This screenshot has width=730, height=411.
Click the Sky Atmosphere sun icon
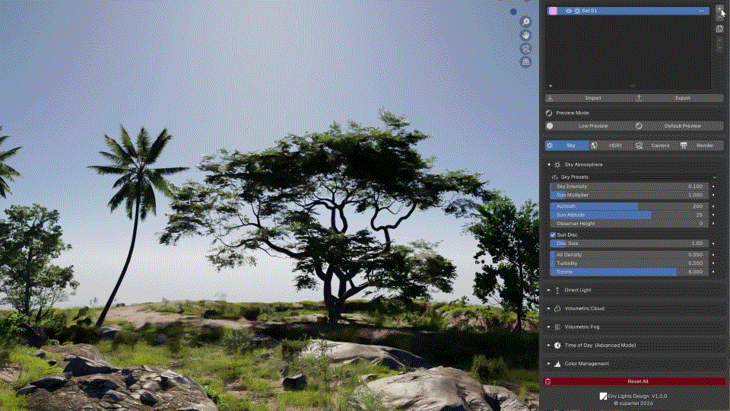(x=557, y=164)
